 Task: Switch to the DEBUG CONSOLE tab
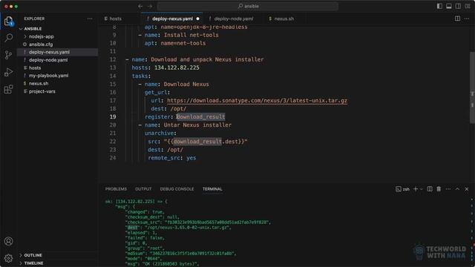pyautogui.click(x=177, y=189)
